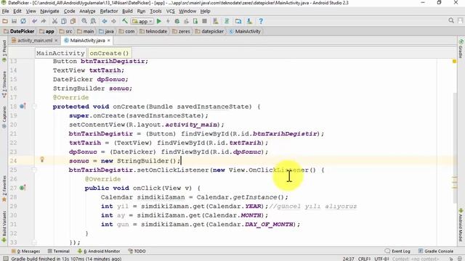Image resolution: width=465 pixels, height=261 pixels.
Task: Click the MainActivity breadcrumb
Action: 245,31
